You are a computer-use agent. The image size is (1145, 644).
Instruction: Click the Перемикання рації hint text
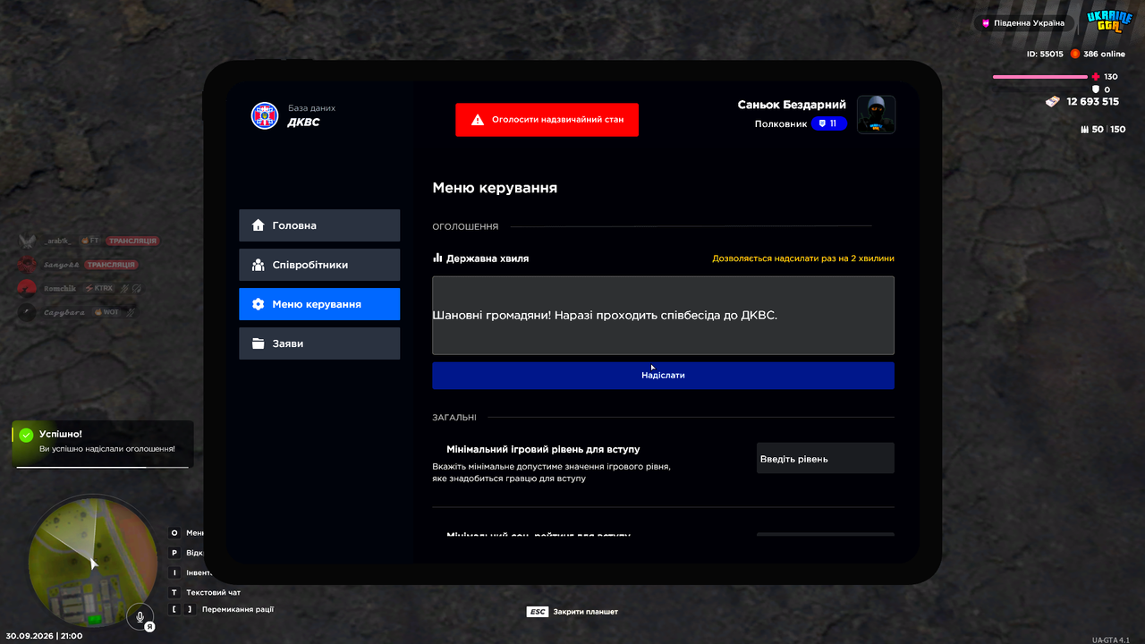pos(238,609)
